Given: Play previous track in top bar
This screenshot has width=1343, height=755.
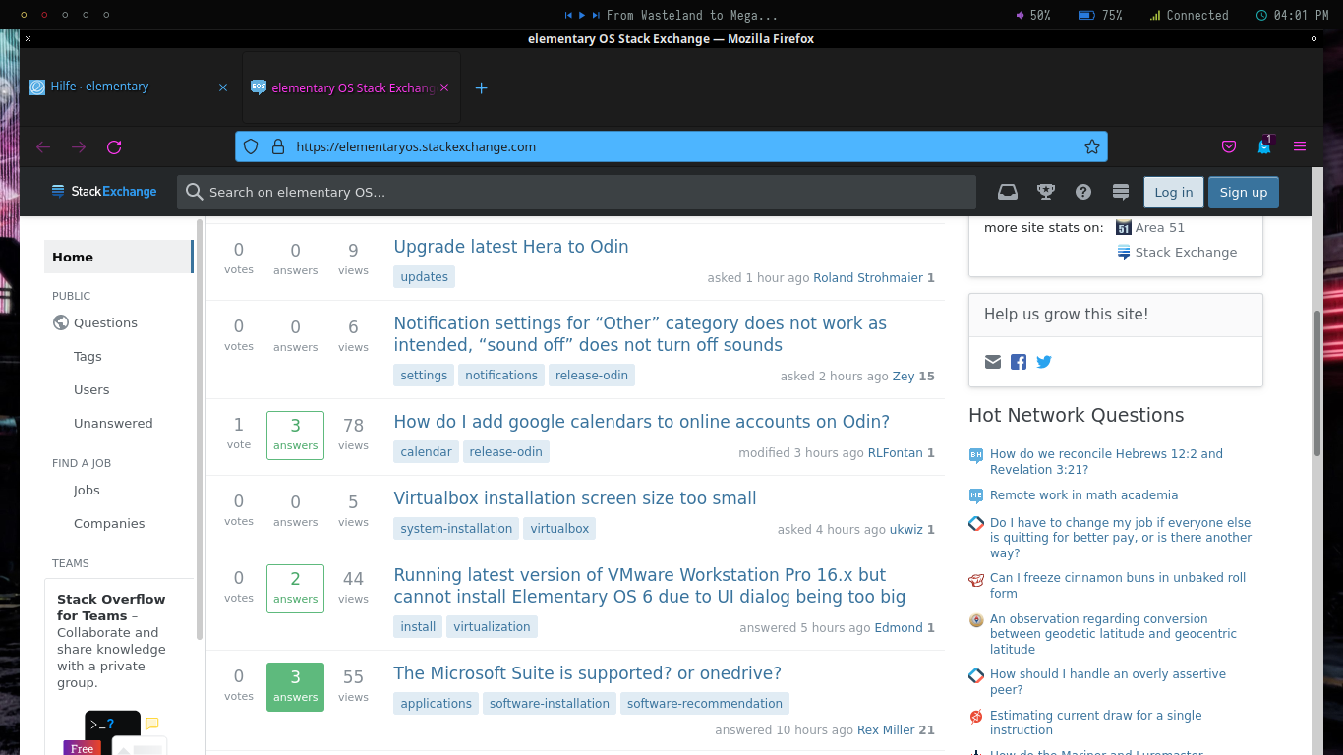Looking at the screenshot, I should 568,15.
